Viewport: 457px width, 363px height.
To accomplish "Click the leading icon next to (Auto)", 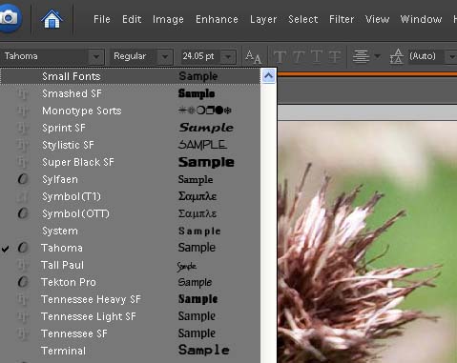I will point(397,56).
